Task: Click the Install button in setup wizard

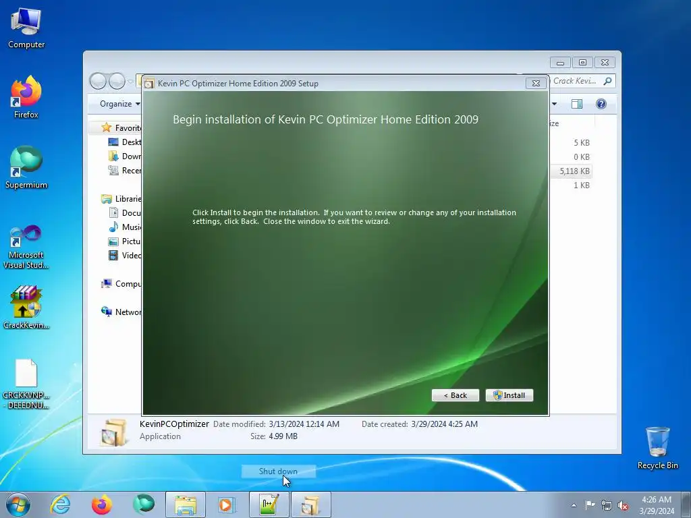Action: coord(509,395)
